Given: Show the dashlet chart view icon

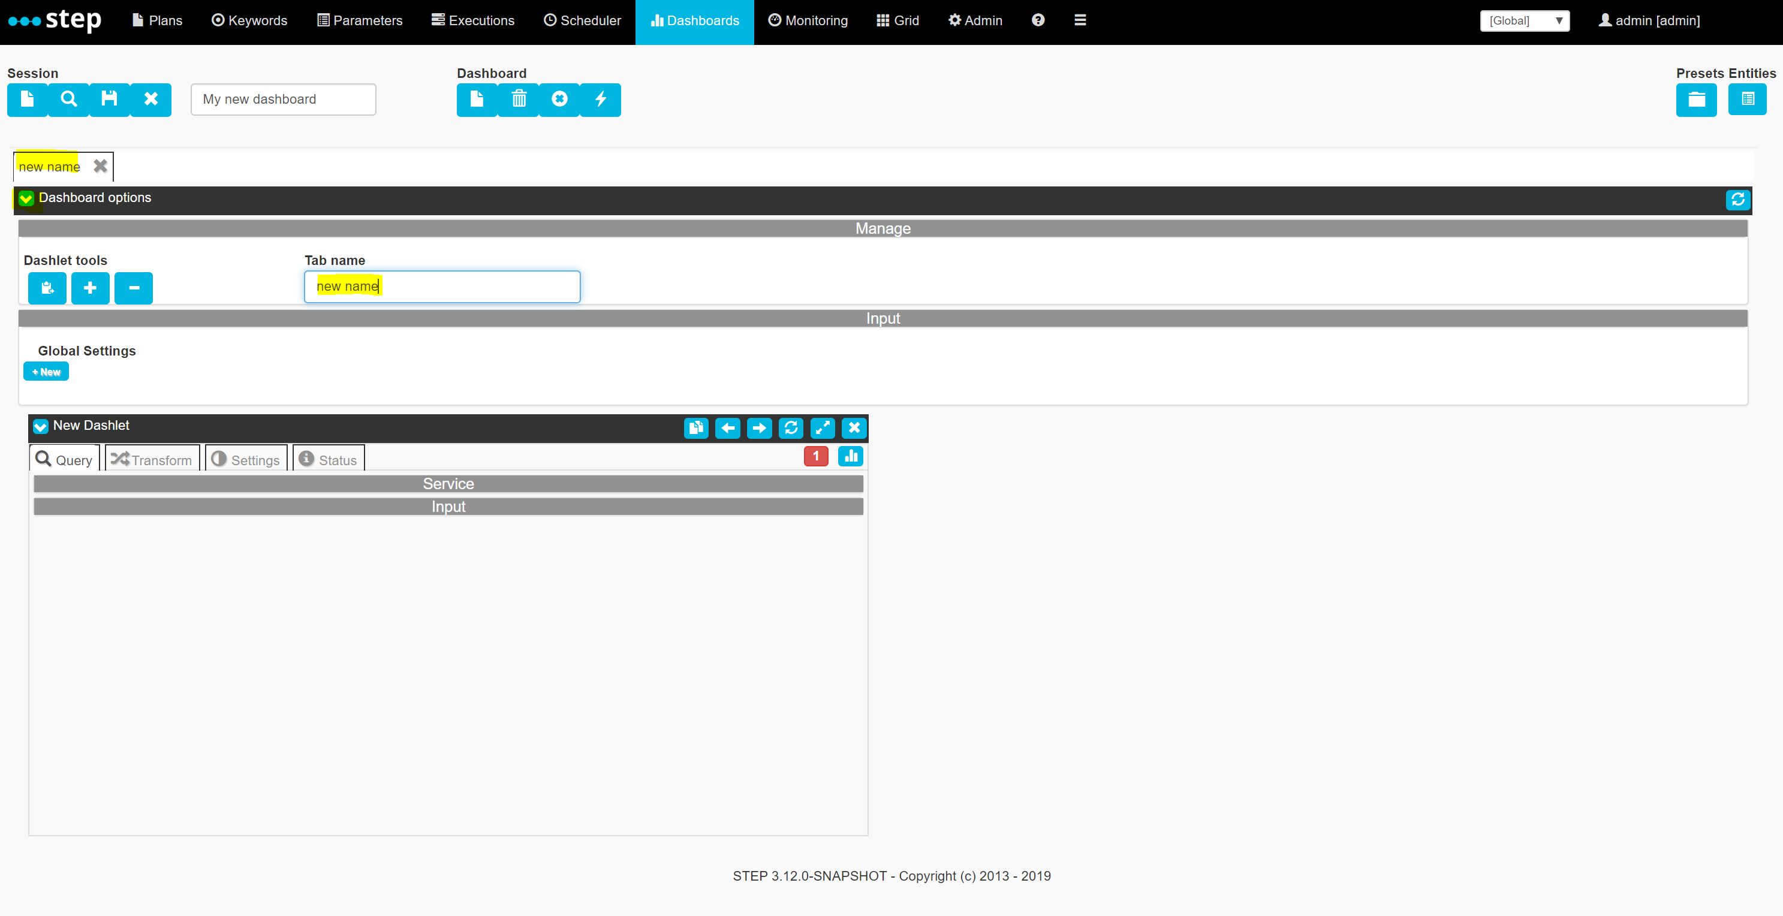Looking at the screenshot, I should coord(851,456).
